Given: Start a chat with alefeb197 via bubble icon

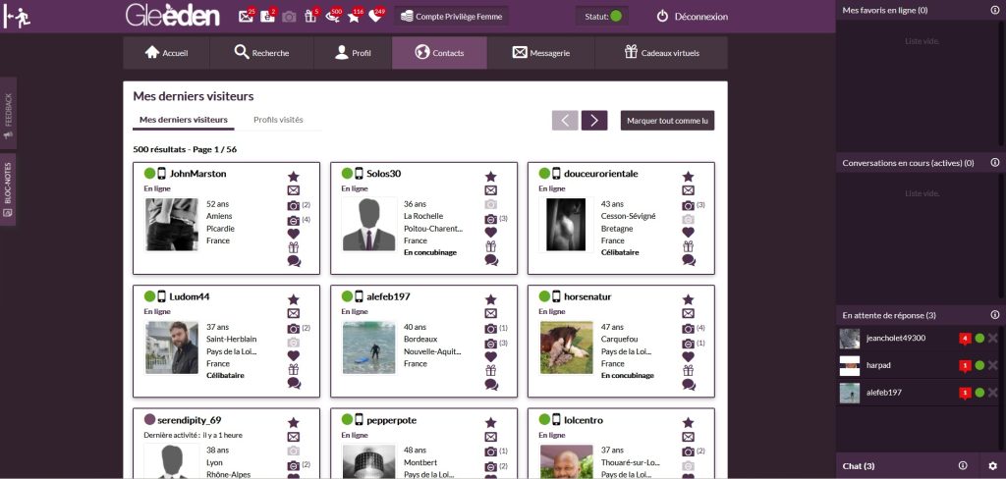Looking at the screenshot, I should pos(491,384).
